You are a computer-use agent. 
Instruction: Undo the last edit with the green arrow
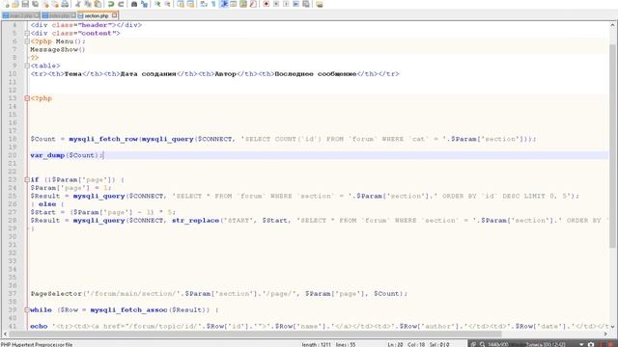pos(111,4)
